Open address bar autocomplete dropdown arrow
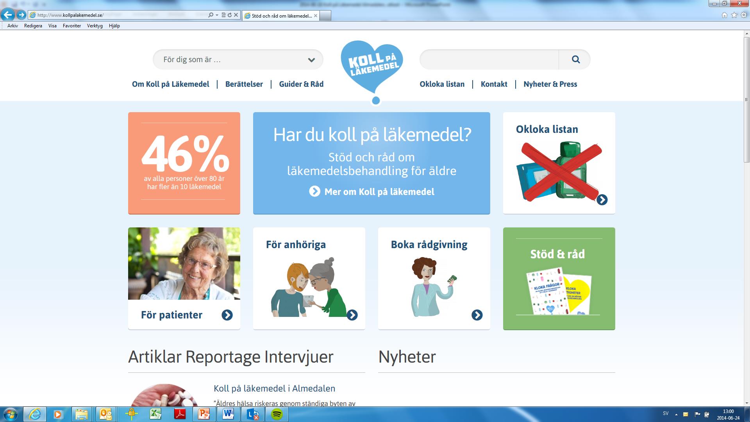 pos(217,15)
